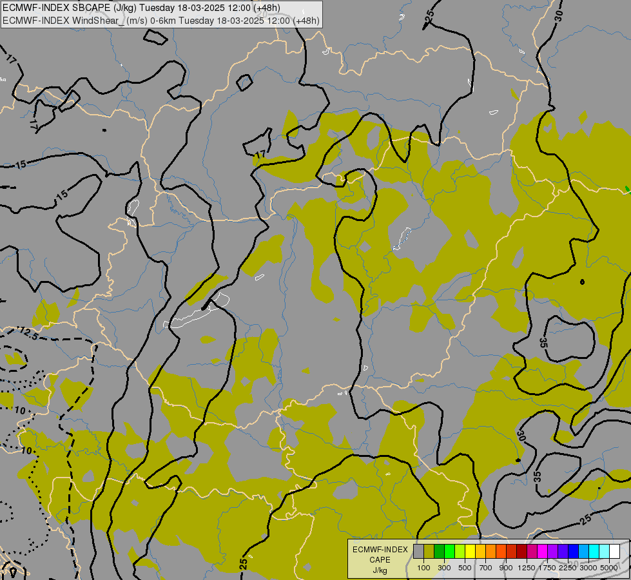This screenshot has width=631, height=580.
Task: Click the WindShear_ (m/s) 0-6km header line
Action: tap(161, 21)
